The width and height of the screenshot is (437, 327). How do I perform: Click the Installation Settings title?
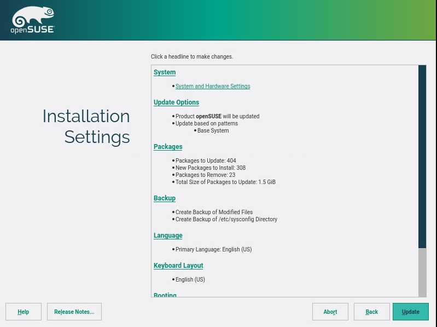pyautogui.click(x=86, y=127)
